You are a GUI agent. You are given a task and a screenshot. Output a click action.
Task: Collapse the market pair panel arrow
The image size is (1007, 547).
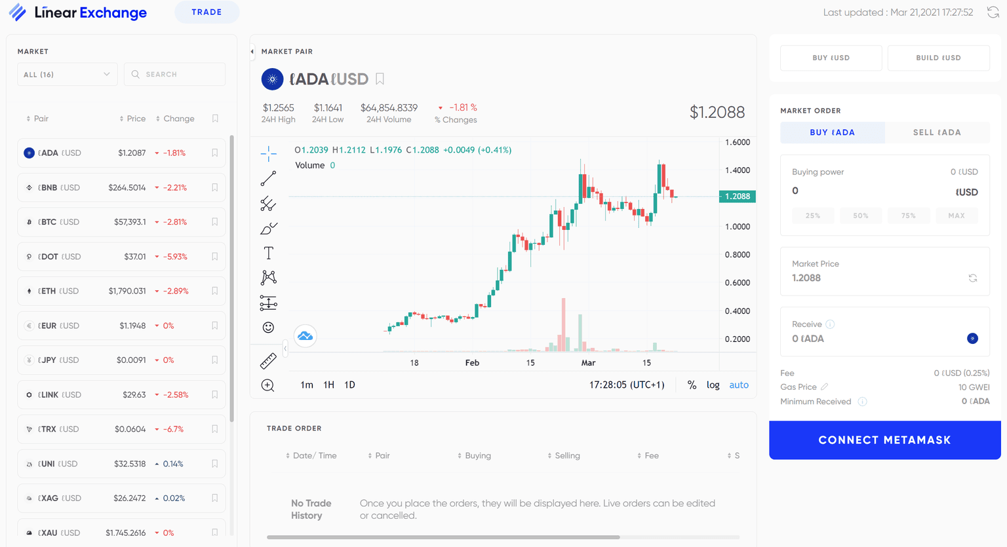pos(252,51)
